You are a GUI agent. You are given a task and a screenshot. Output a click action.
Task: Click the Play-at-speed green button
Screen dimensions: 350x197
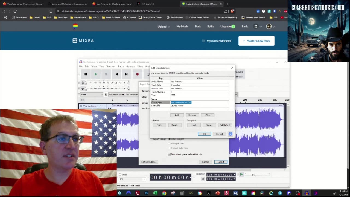point(241,174)
